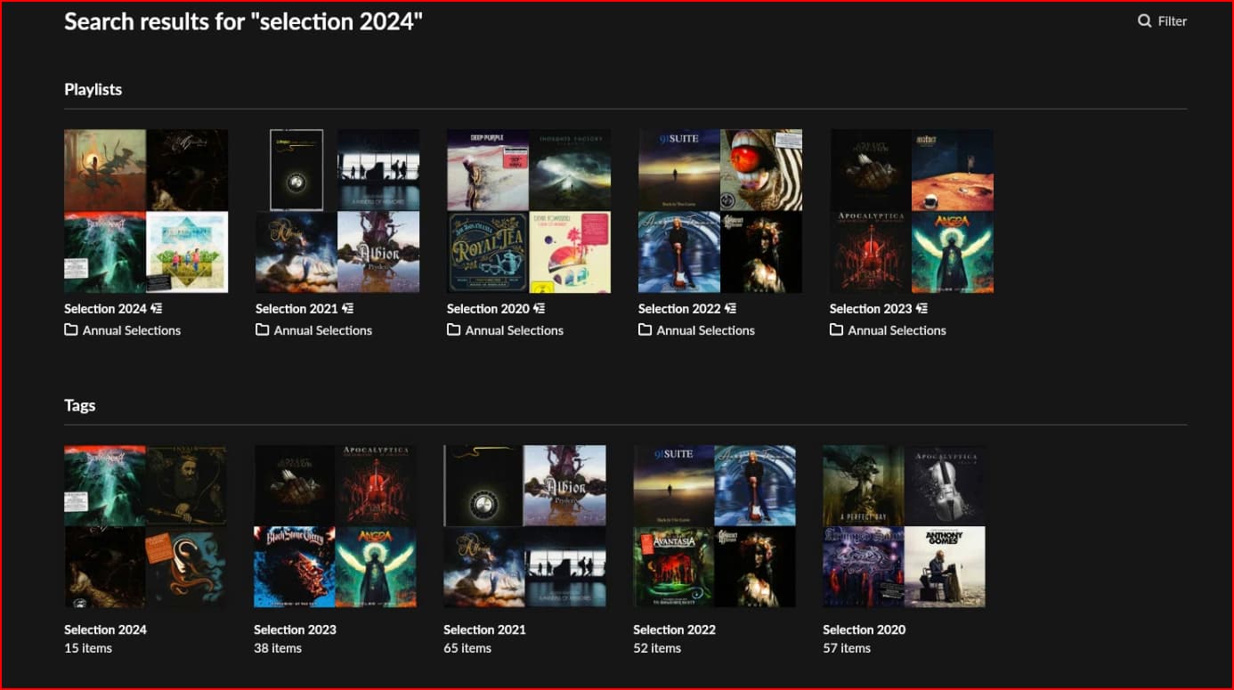1234x690 pixels.
Task: Click the Selection 2024 tag title
Action: pyautogui.click(x=105, y=629)
